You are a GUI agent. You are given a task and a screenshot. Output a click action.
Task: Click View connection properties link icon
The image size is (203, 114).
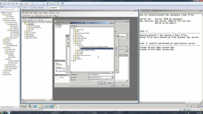tap(57, 71)
